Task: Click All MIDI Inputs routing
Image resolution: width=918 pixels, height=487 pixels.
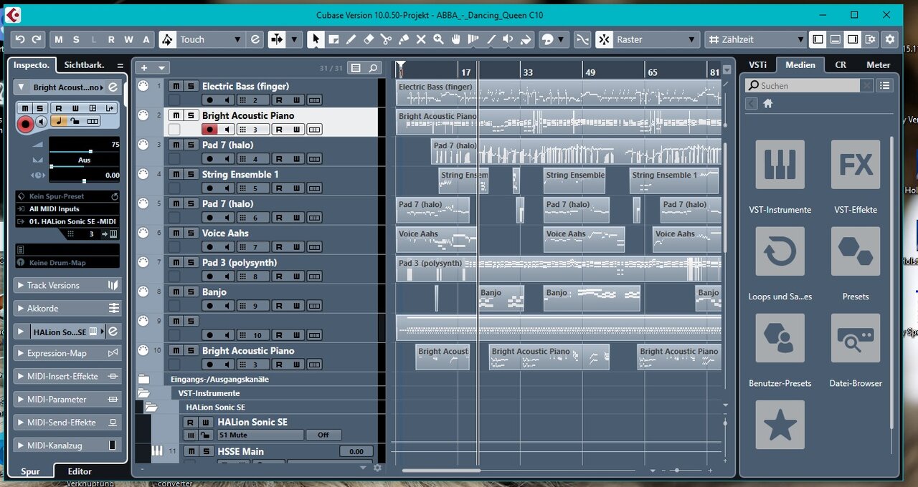Action: tap(67, 209)
